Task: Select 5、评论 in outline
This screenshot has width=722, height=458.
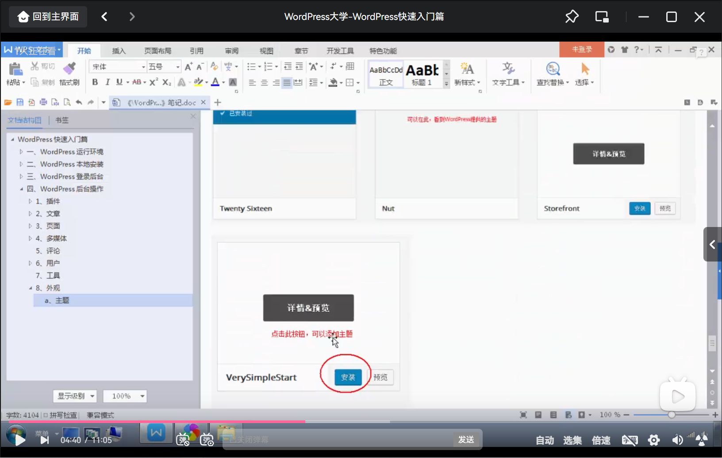Action: (48, 251)
